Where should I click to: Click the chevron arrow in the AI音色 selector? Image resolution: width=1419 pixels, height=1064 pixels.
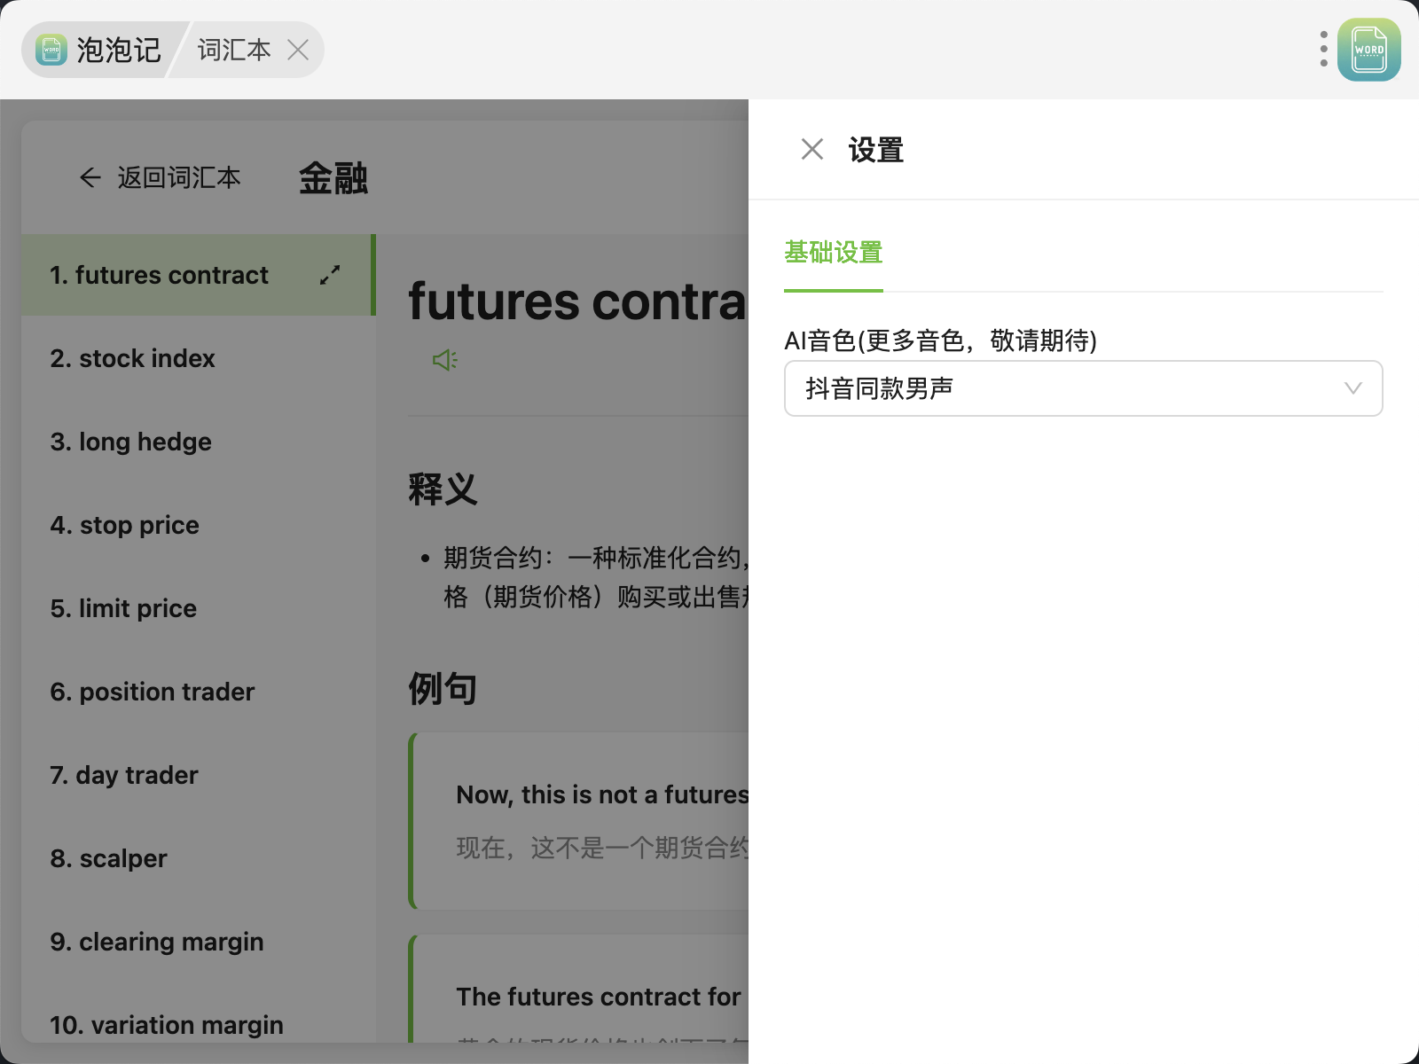pos(1352,388)
